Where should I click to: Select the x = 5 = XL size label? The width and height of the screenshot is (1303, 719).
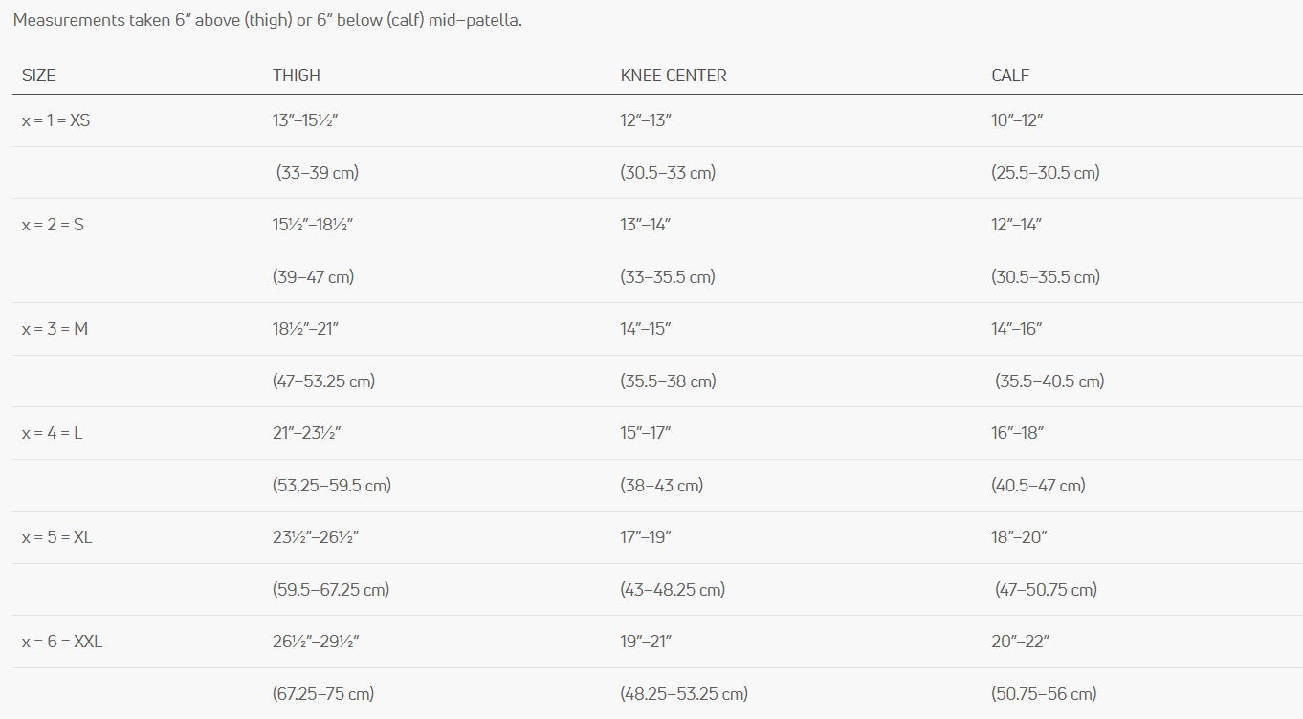57,537
